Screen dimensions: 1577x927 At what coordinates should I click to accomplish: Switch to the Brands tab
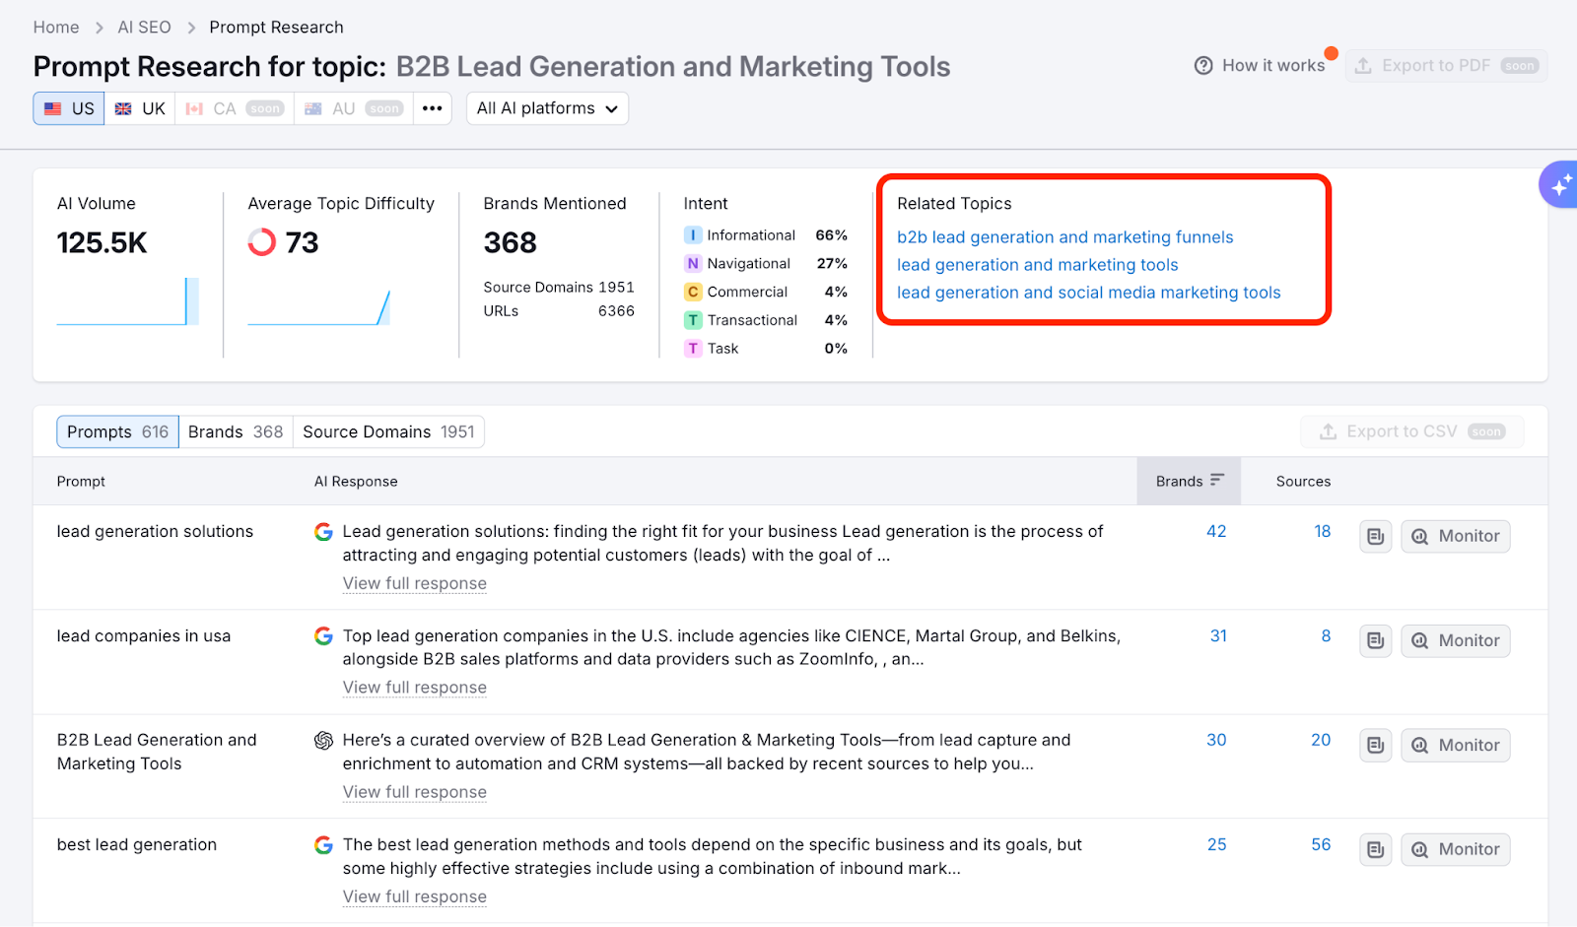[236, 431]
